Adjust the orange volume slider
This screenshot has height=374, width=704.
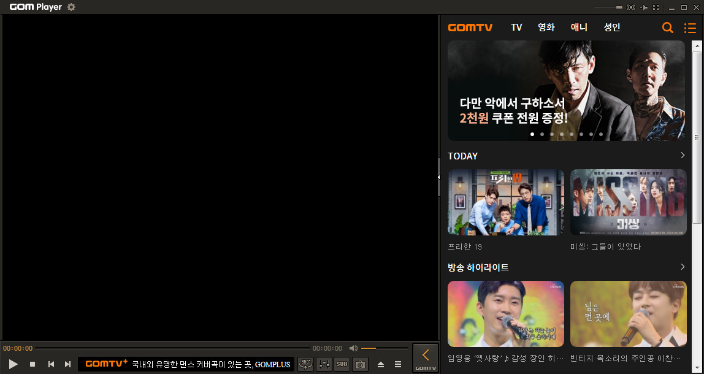click(x=384, y=348)
